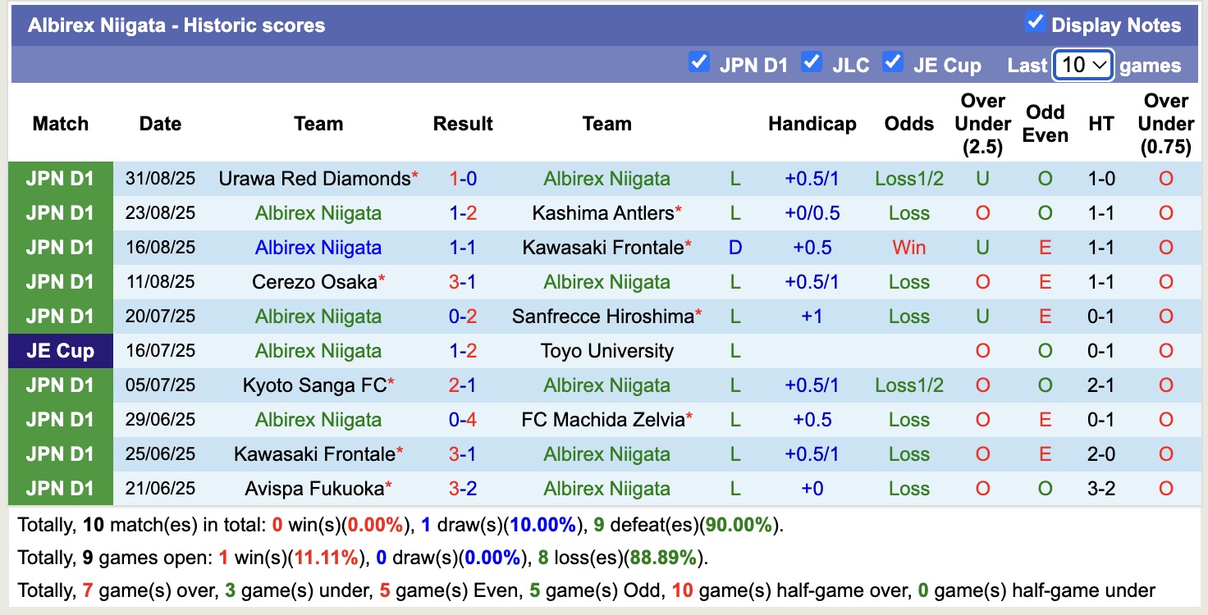Open Kyoto Sanga FC team page
The image size is (1208, 615).
[314, 385]
